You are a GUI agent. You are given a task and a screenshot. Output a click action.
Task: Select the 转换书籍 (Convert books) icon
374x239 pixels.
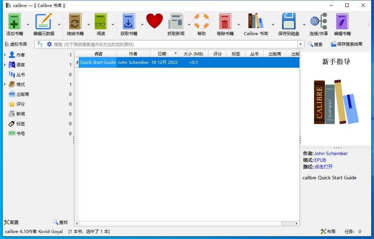tap(75, 21)
